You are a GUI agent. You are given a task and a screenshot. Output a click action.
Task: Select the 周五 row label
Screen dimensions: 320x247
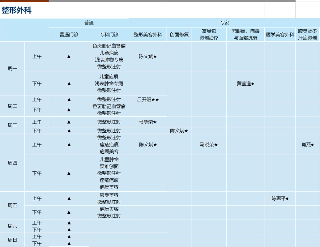(x=12, y=206)
